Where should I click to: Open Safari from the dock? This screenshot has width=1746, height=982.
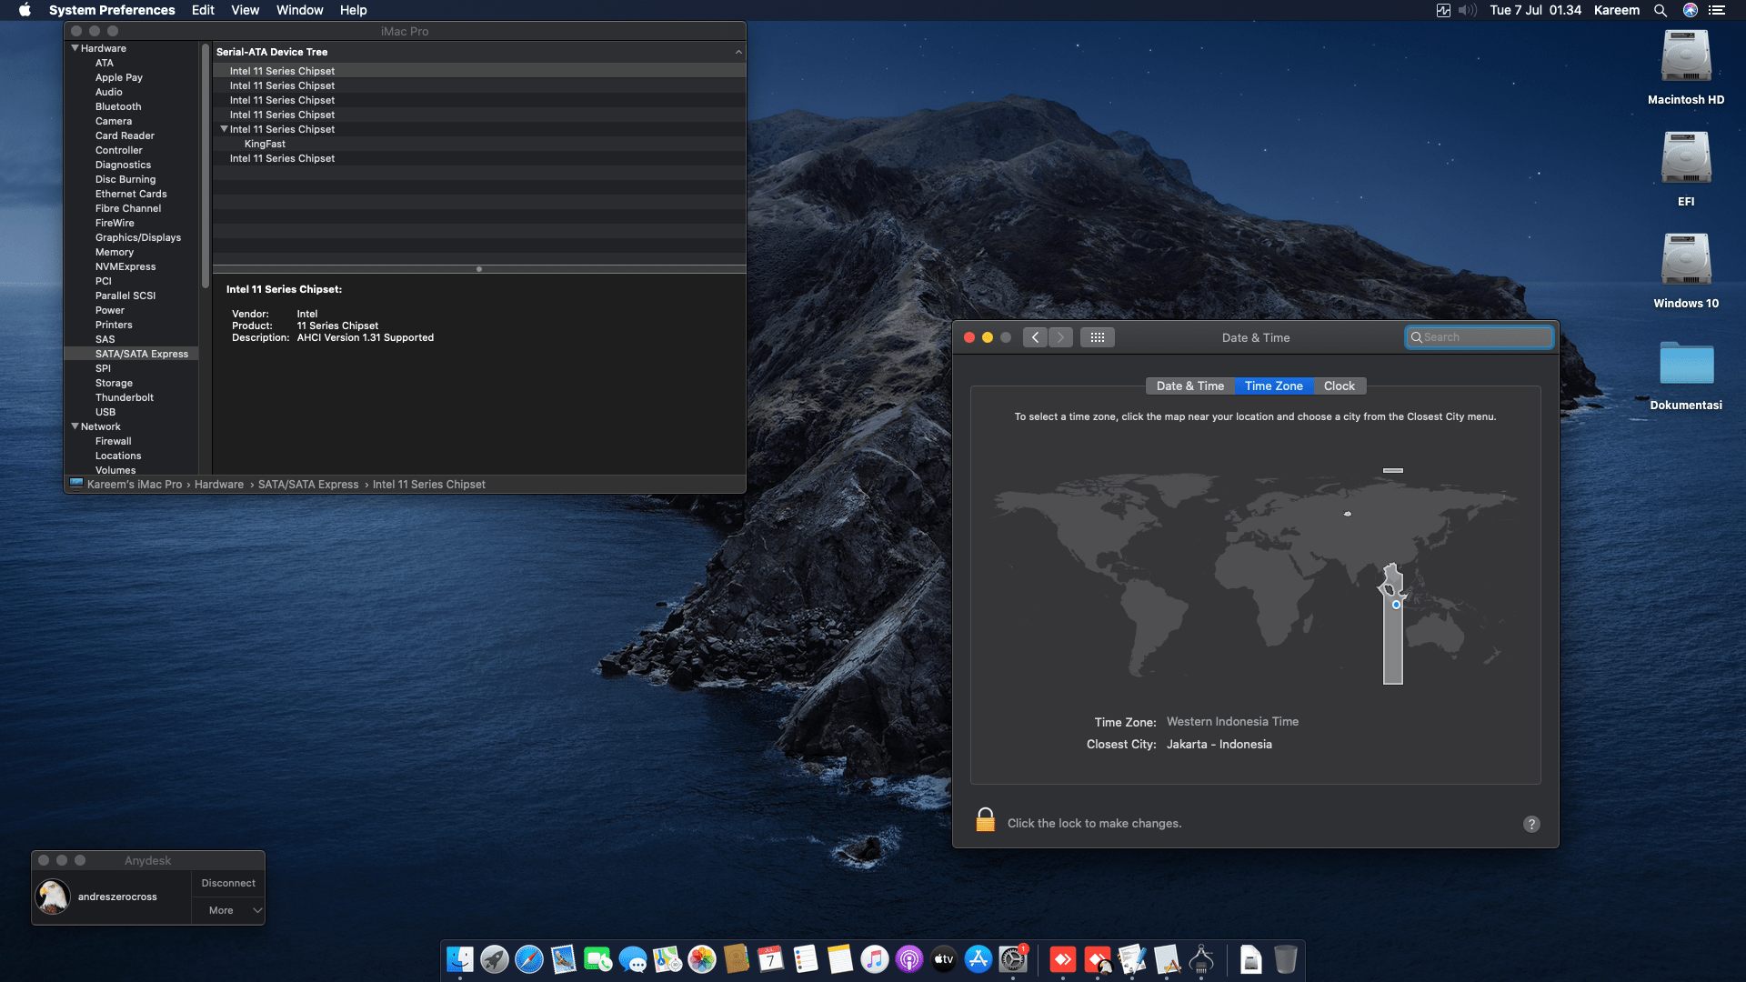[x=528, y=959]
